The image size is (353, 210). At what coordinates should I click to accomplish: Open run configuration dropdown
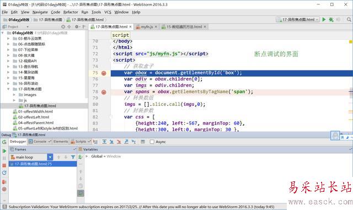(x=298, y=20)
